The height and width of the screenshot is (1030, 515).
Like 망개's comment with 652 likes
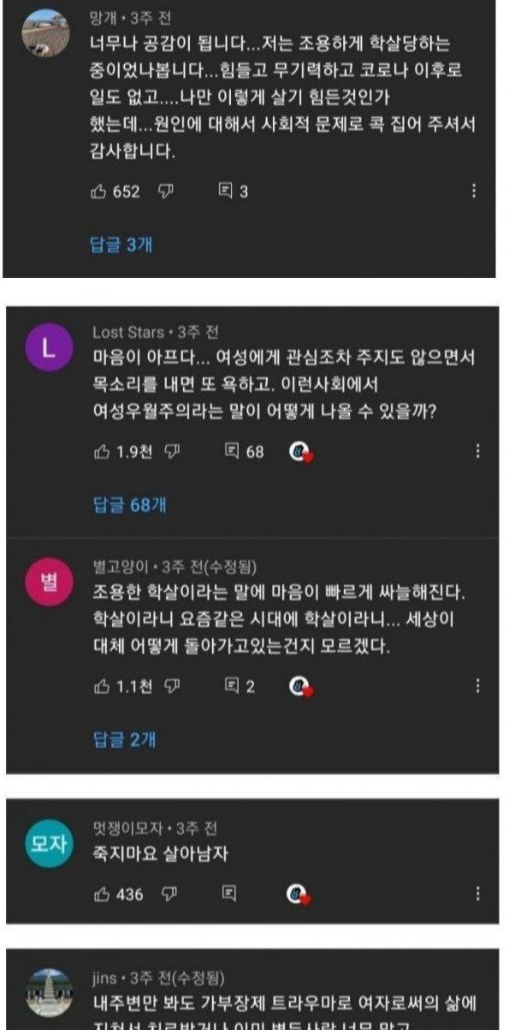pyautogui.click(x=98, y=192)
